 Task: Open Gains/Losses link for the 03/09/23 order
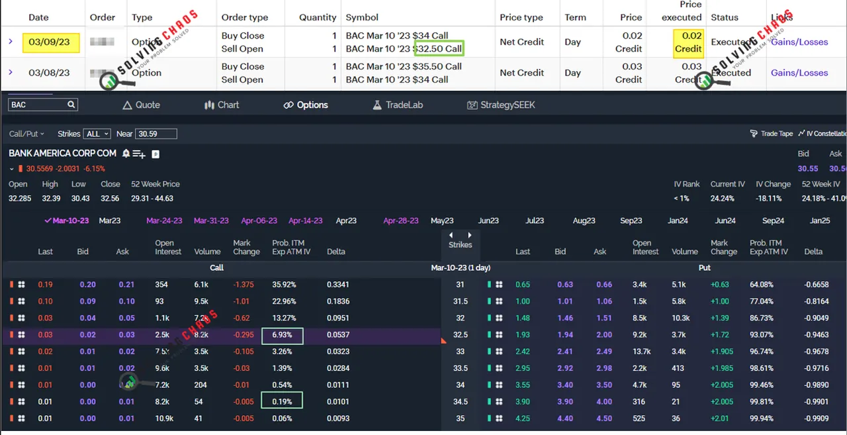pos(799,42)
